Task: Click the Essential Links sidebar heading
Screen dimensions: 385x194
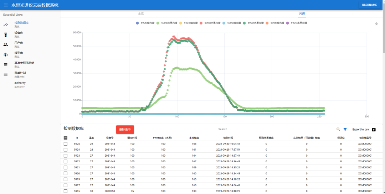Action: tap(13, 15)
